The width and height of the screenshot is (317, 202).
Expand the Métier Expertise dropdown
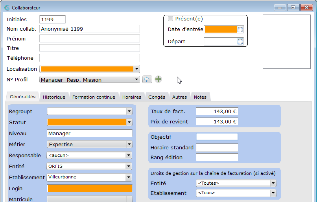(x=129, y=144)
